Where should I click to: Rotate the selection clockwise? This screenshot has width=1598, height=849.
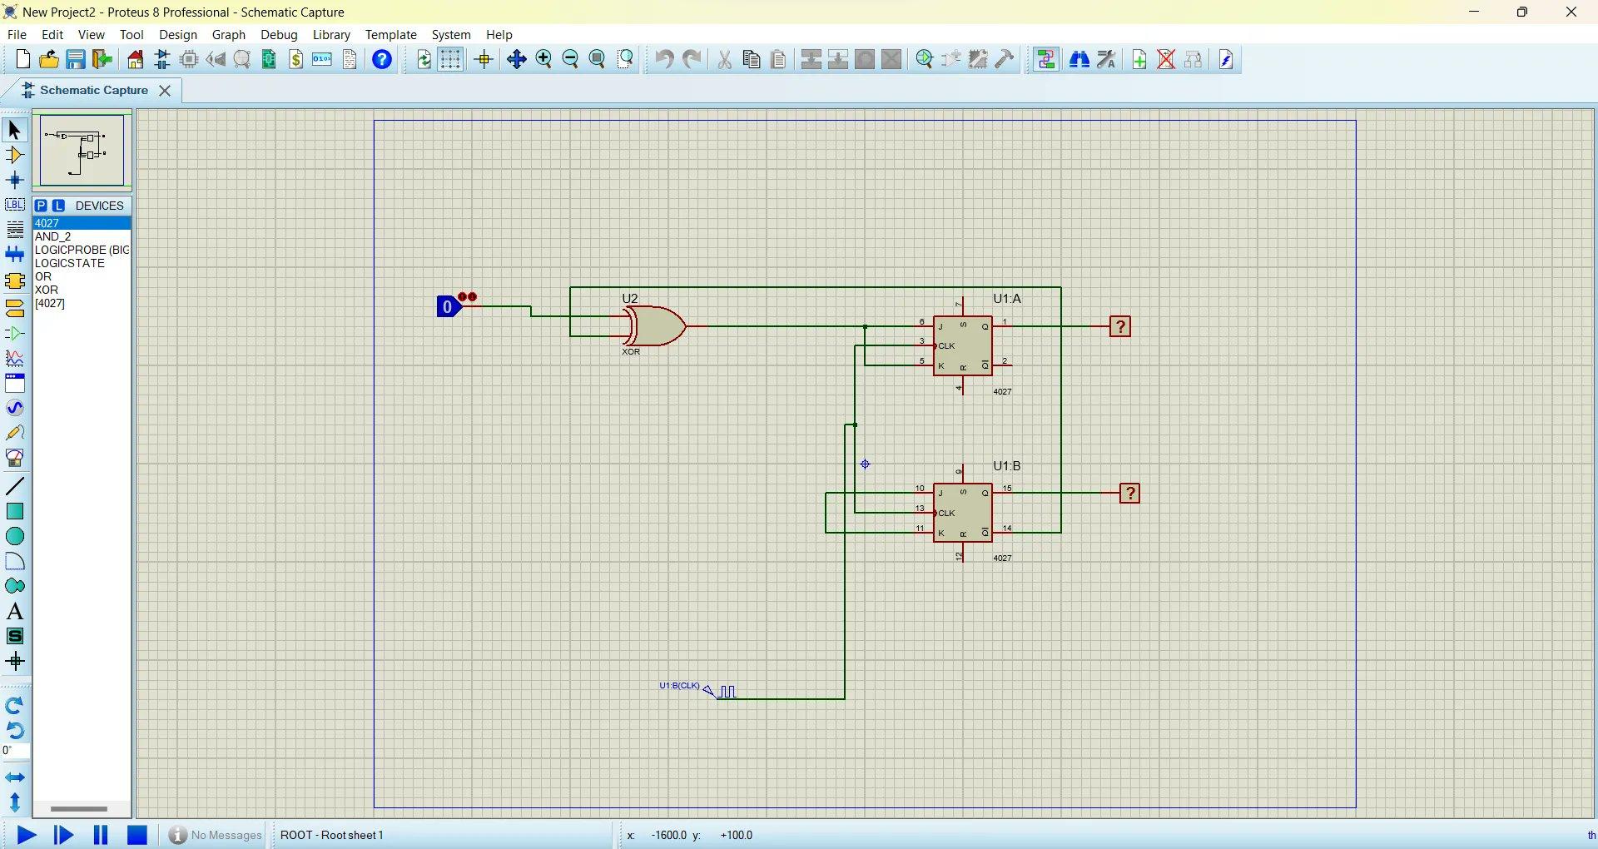pos(14,705)
